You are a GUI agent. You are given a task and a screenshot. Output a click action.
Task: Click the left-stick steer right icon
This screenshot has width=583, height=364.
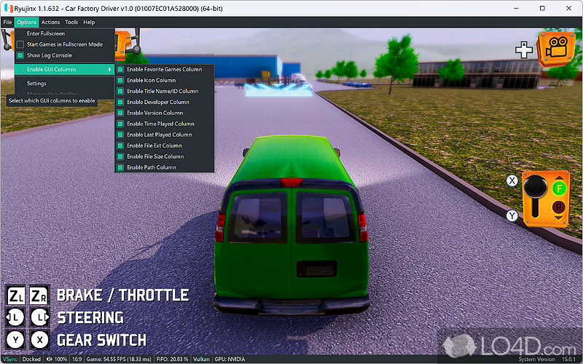click(x=39, y=318)
